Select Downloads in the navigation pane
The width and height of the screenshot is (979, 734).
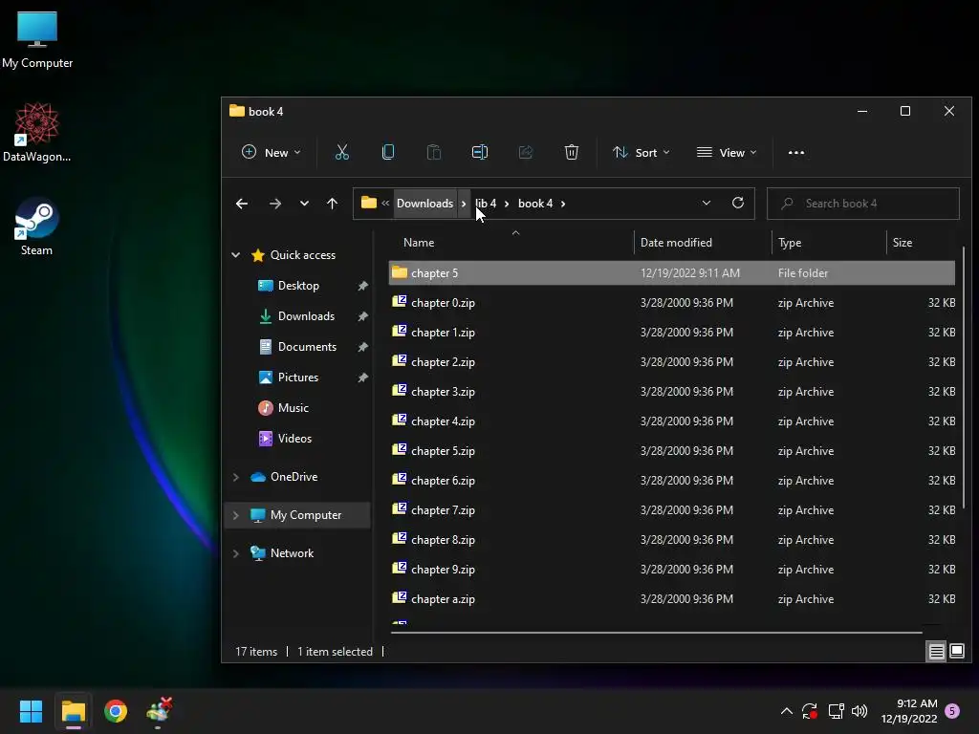coord(306,316)
